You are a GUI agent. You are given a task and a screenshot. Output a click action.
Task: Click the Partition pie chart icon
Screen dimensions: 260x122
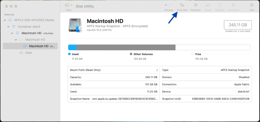(x=196, y=5)
